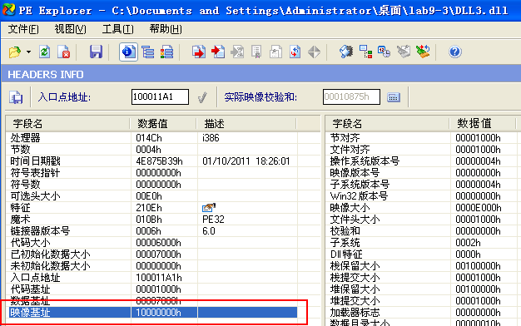Click the grayed-out delay import icon
521x326 pixels.
click(237, 52)
